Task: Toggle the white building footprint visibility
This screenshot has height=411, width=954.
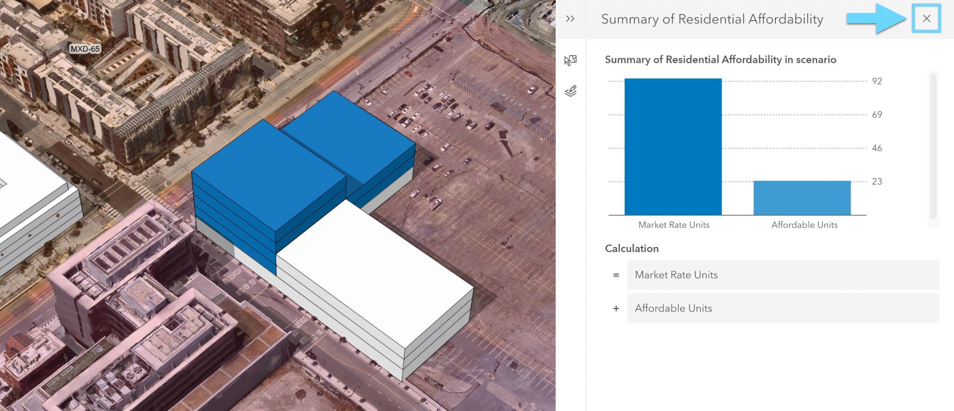Action: [571, 90]
